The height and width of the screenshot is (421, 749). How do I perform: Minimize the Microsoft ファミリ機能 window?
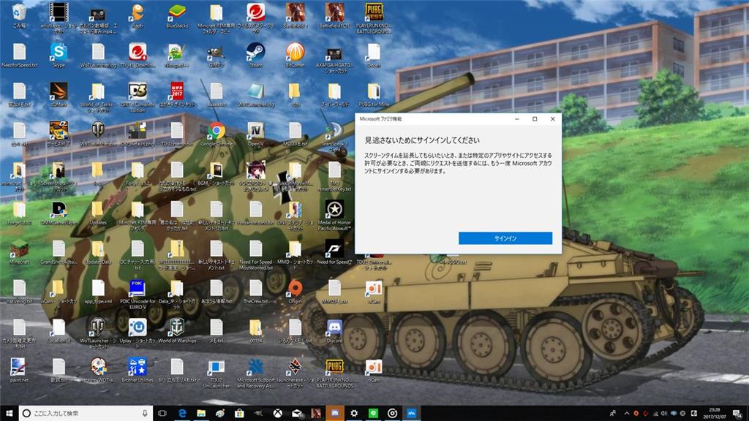point(517,119)
